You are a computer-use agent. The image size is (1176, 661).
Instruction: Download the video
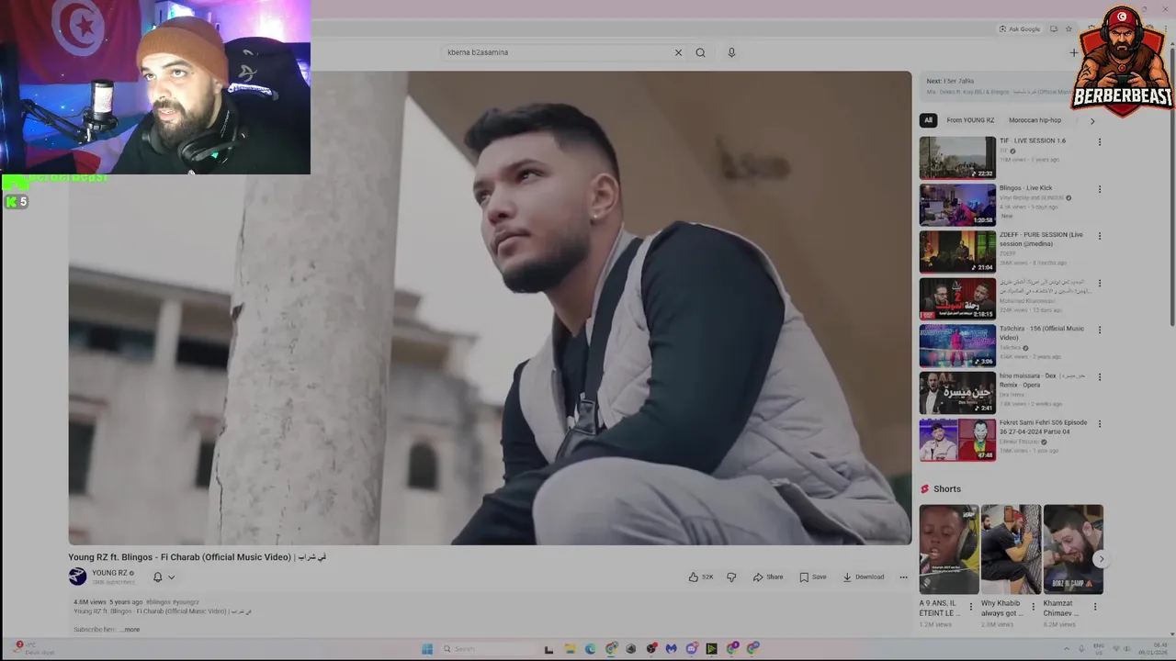(864, 577)
